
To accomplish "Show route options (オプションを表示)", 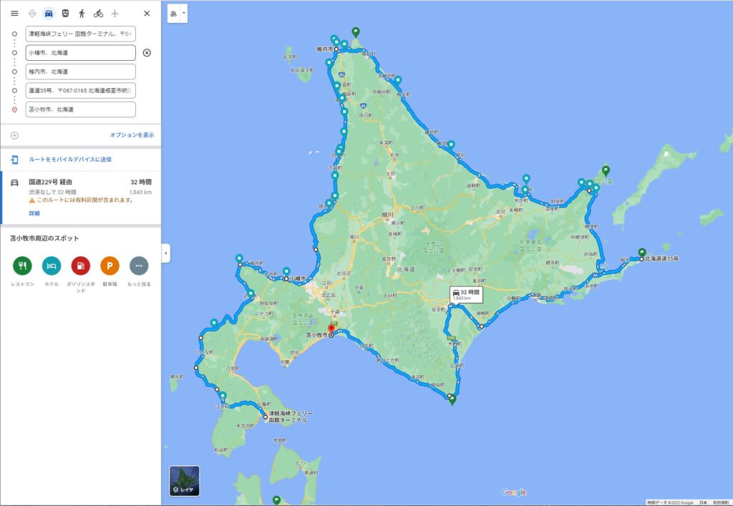I will coord(131,135).
